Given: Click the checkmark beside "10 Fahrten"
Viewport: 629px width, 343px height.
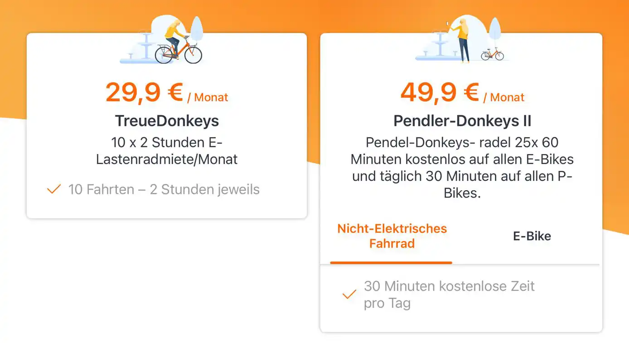Looking at the screenshot, I should pos(54,189).
